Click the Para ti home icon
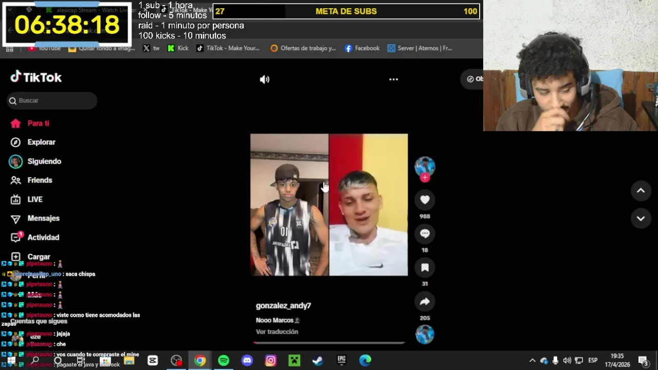The height and width of the screenshot is (370, 658). (x=15, y=123)
